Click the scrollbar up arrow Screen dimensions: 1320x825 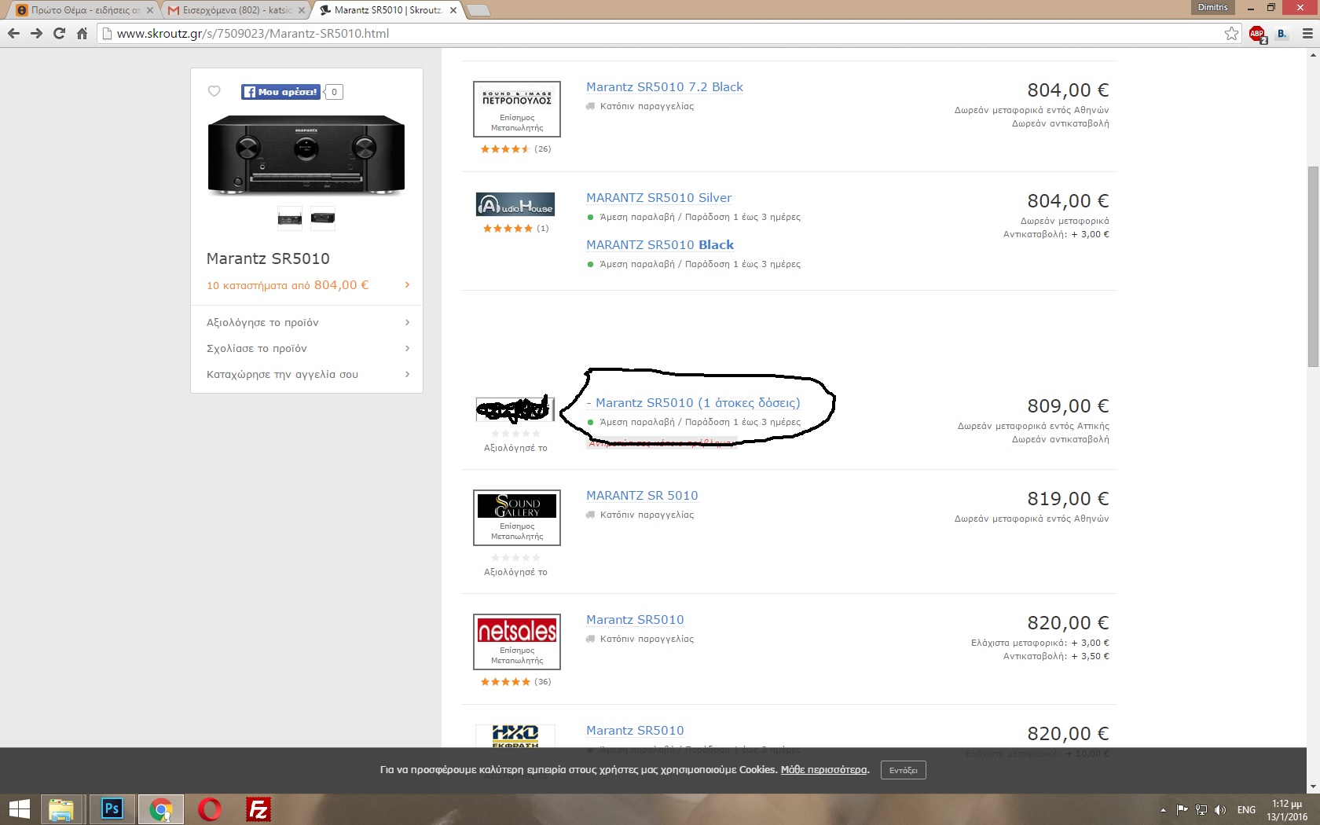1313,55
